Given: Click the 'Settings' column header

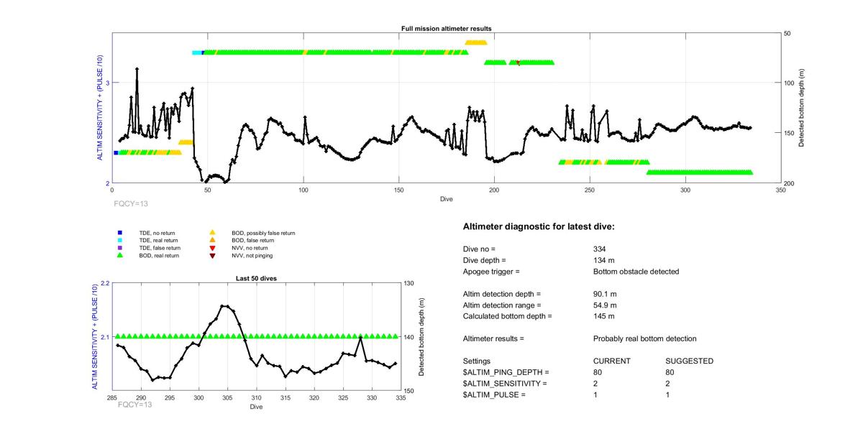Looking at the screenshot, I should [477, 361].
